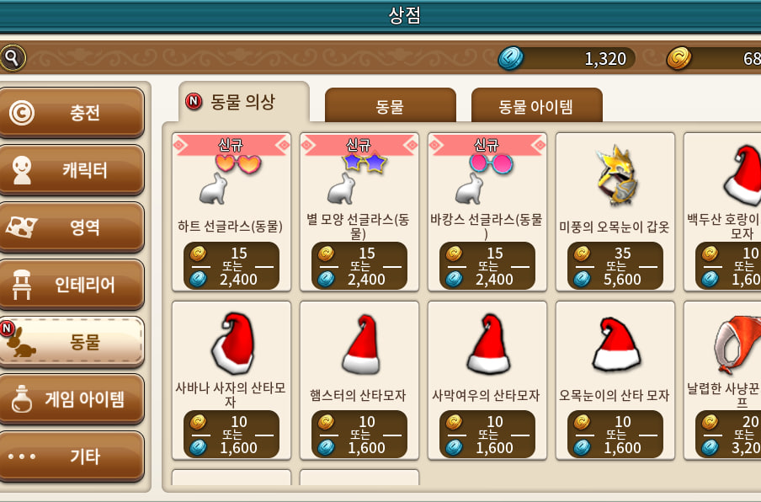
Task: Buy 하트 선글라스 using its price button
Action: point(231,266)
